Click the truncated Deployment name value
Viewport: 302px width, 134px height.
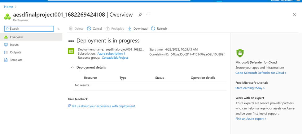tap(125, 49)
